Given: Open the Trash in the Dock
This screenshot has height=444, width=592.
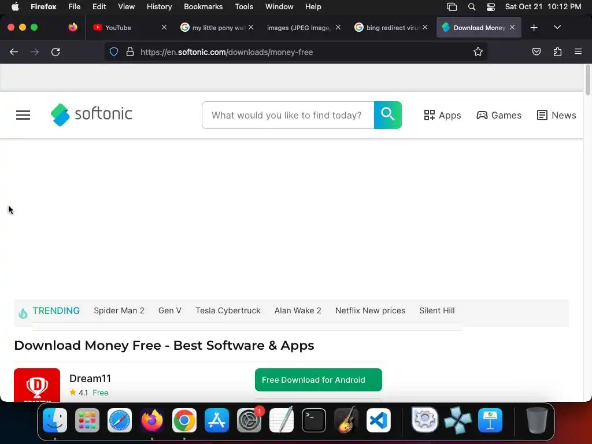Looking at the screenshot, I should [537, 420].
